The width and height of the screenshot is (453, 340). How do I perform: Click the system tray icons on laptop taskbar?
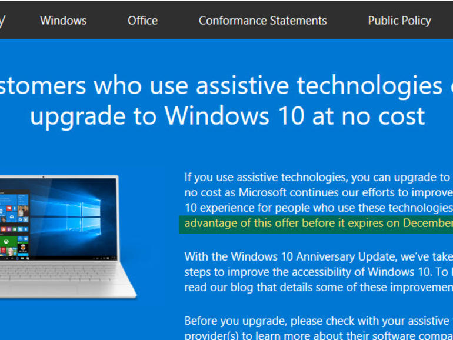pyautogui.click(x=105, y=258)
